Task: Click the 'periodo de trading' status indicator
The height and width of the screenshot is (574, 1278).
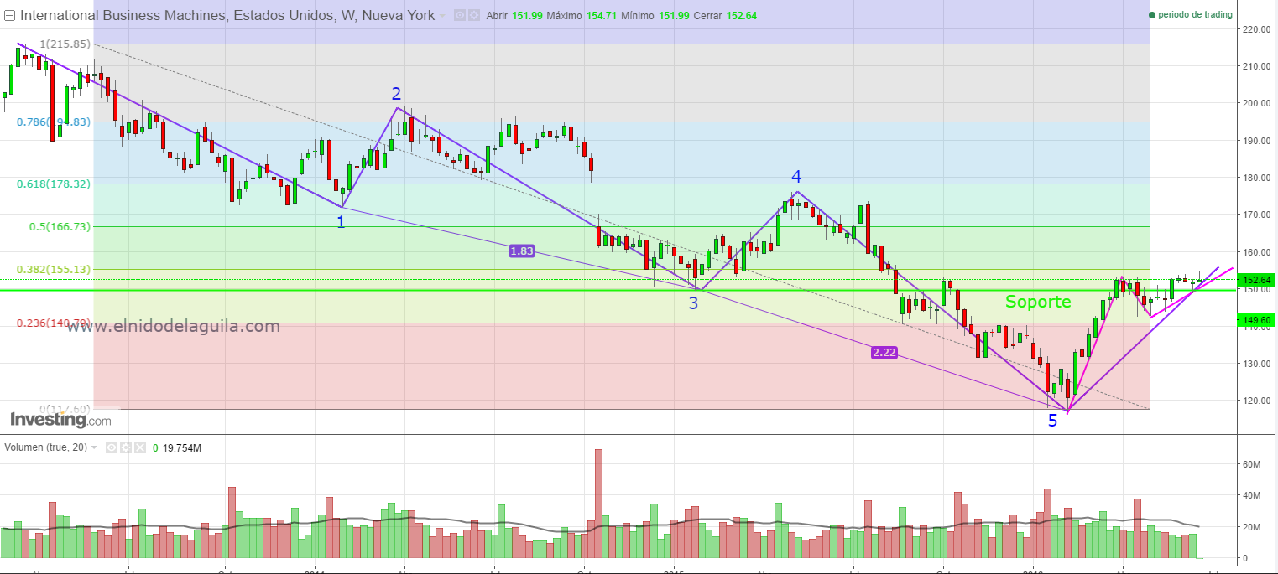Action: point(1190,14)
